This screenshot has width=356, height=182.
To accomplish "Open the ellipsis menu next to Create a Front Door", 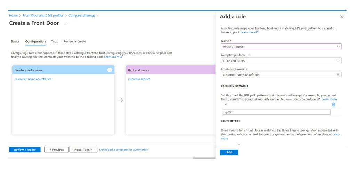I will (x=66, y=23).
